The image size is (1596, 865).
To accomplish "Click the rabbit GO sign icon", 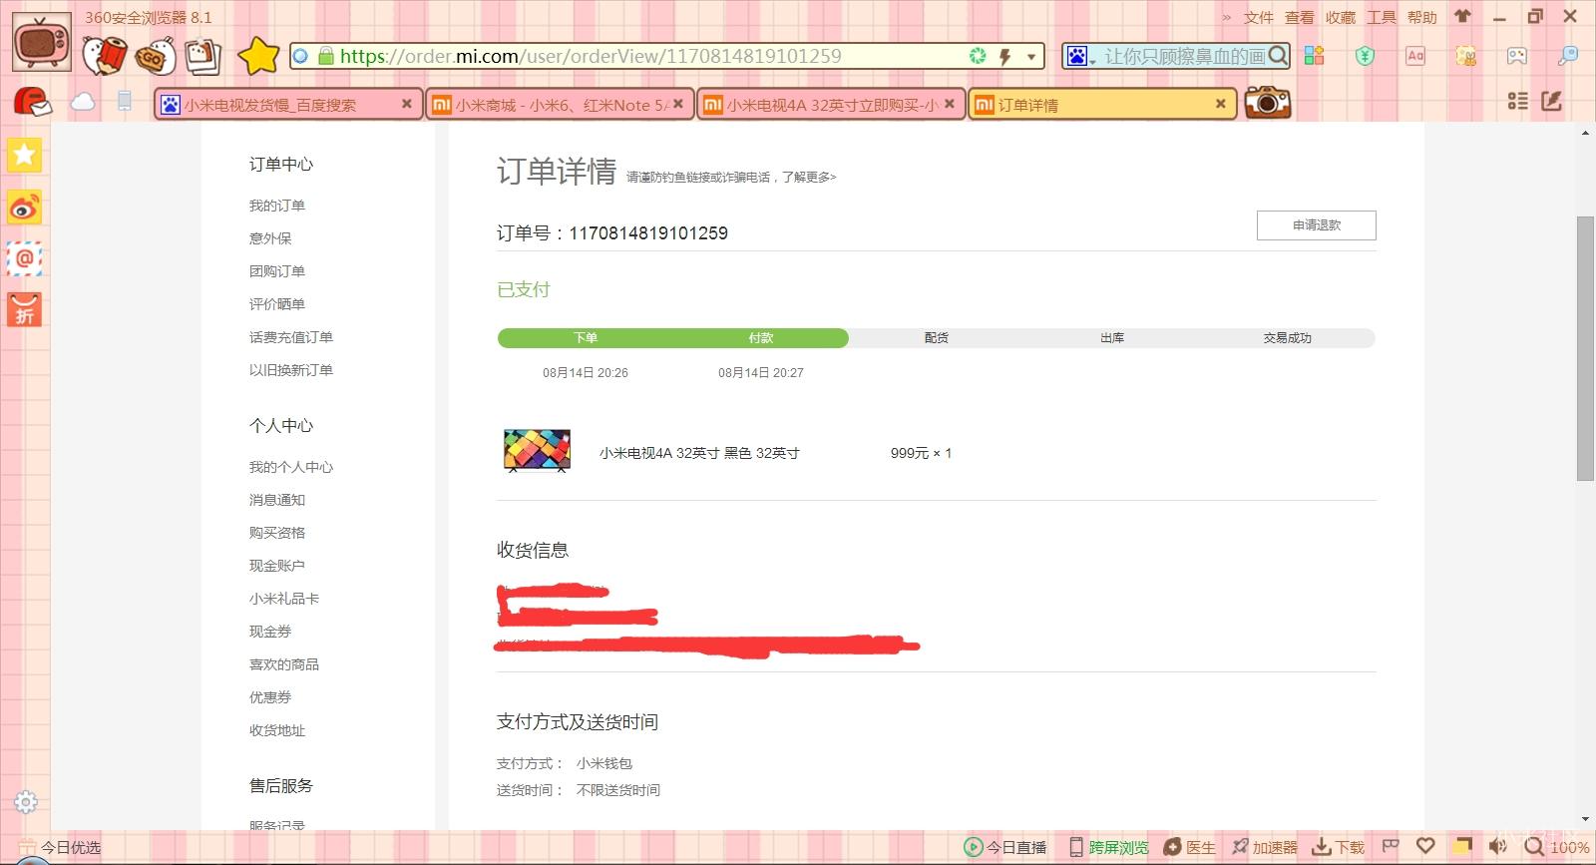I will coord(156,57).
